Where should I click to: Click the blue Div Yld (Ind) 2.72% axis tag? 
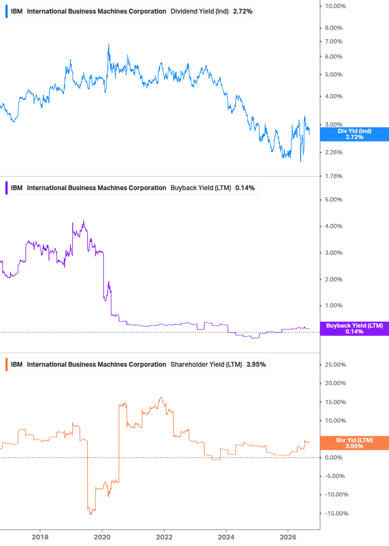354,134
